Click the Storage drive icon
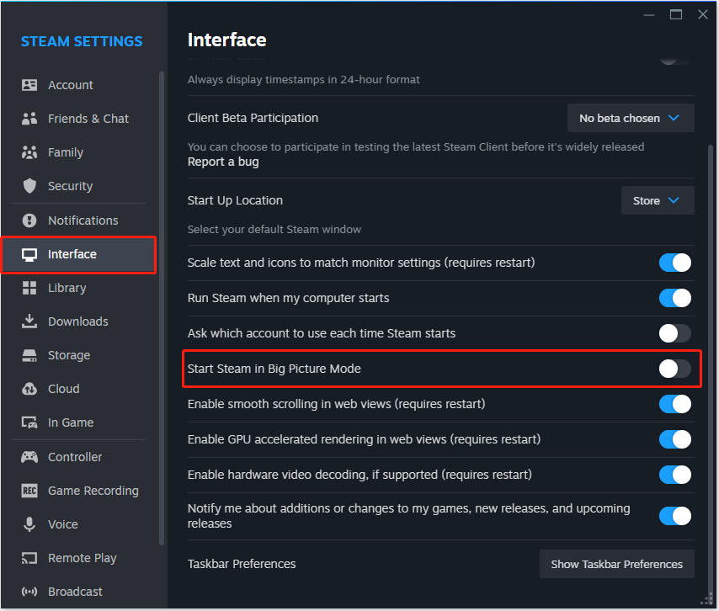Viewport: 719px width, 611px height. (x=29, y=355)
